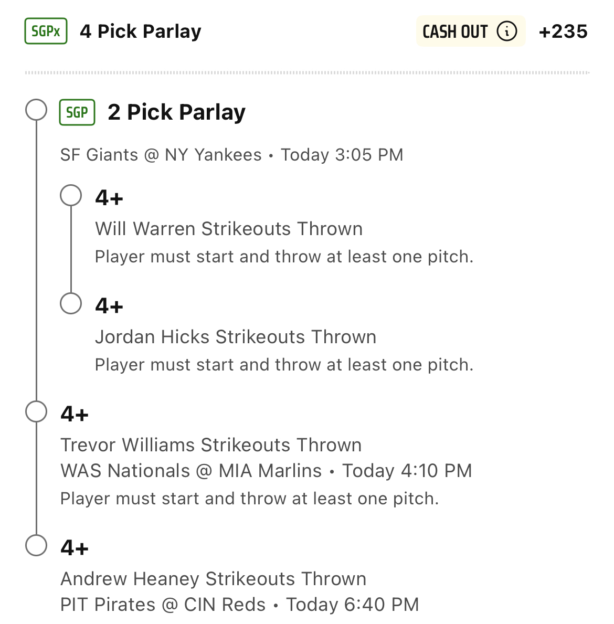
Task: Expand the 2 Pick Parlay heading
Action: [176, 112]
